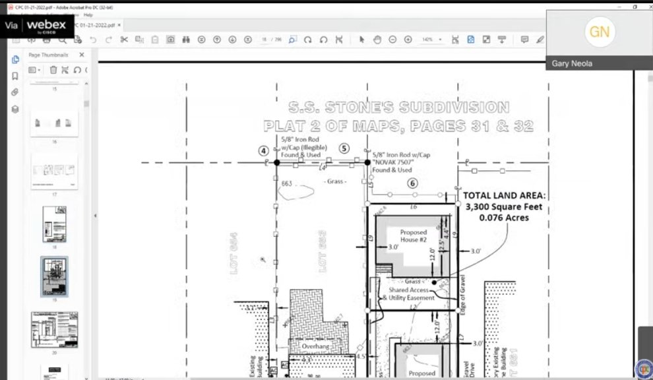Rotate pages in the thumbnails panel
This screenshot has height=380, width=653.
[x=77, y=70]
